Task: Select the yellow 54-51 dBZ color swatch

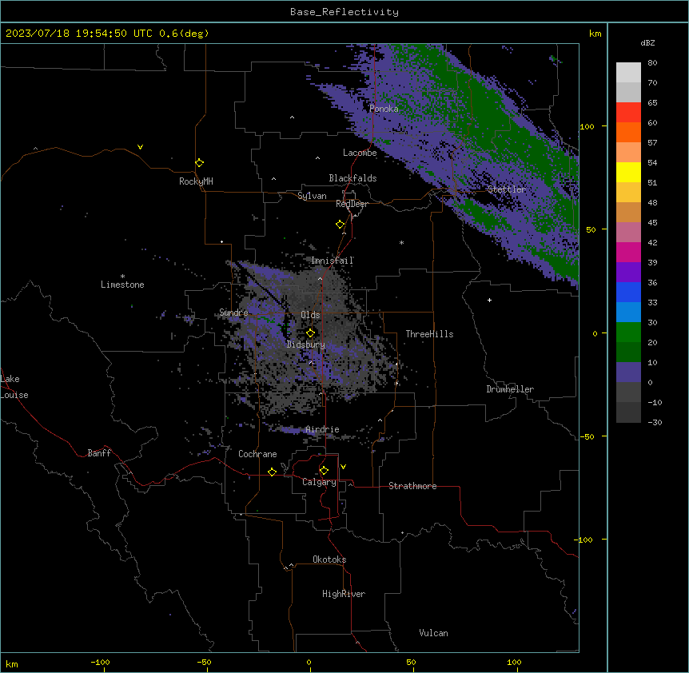Action: pos(628,172)
